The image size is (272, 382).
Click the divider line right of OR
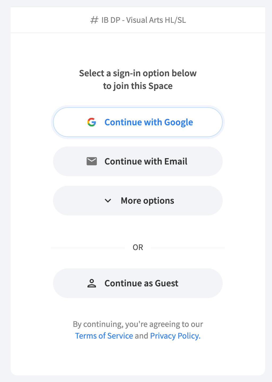188,248
